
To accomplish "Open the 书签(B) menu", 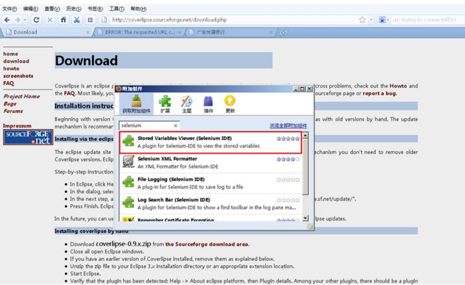I will (95, 9).
